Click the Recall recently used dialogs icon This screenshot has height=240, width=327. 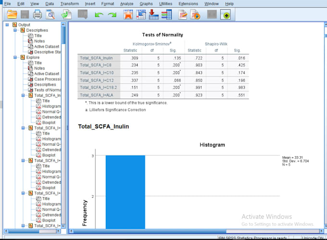(x=83, y=14)
